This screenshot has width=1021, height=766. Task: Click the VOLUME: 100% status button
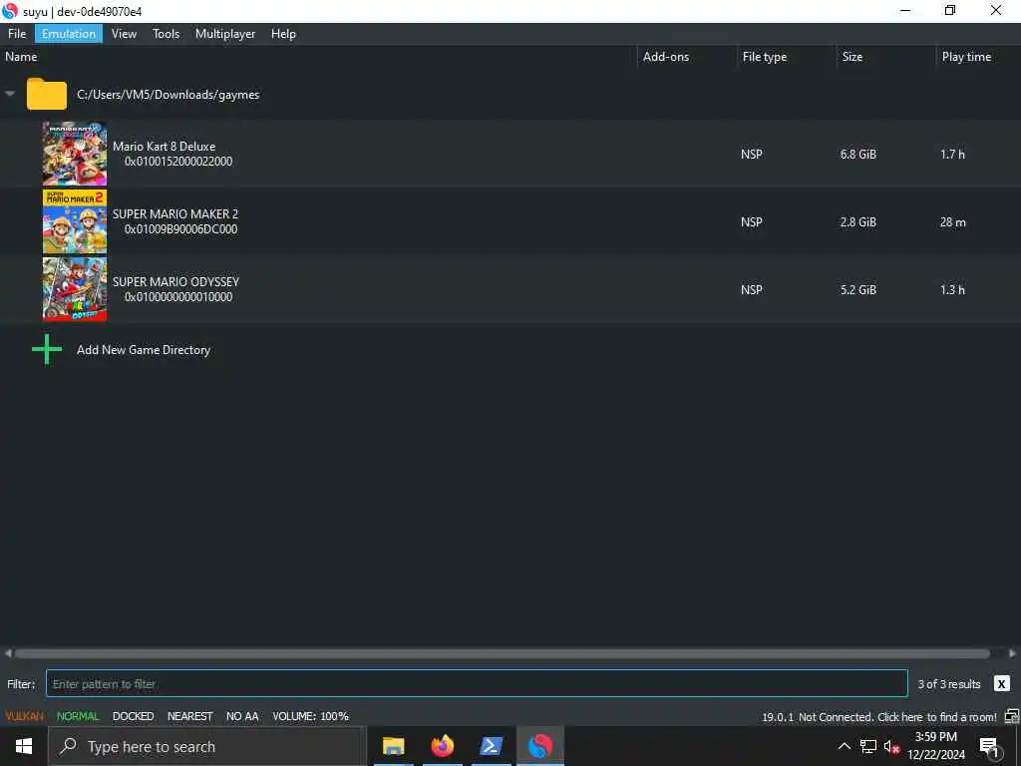point(311,716)
